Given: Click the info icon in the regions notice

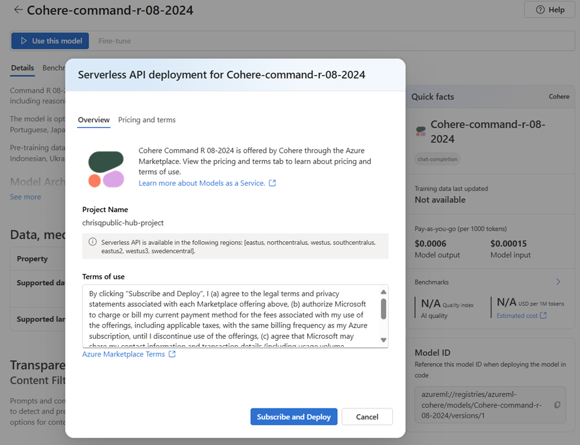Looking at the screenshot, I should 93,242.
